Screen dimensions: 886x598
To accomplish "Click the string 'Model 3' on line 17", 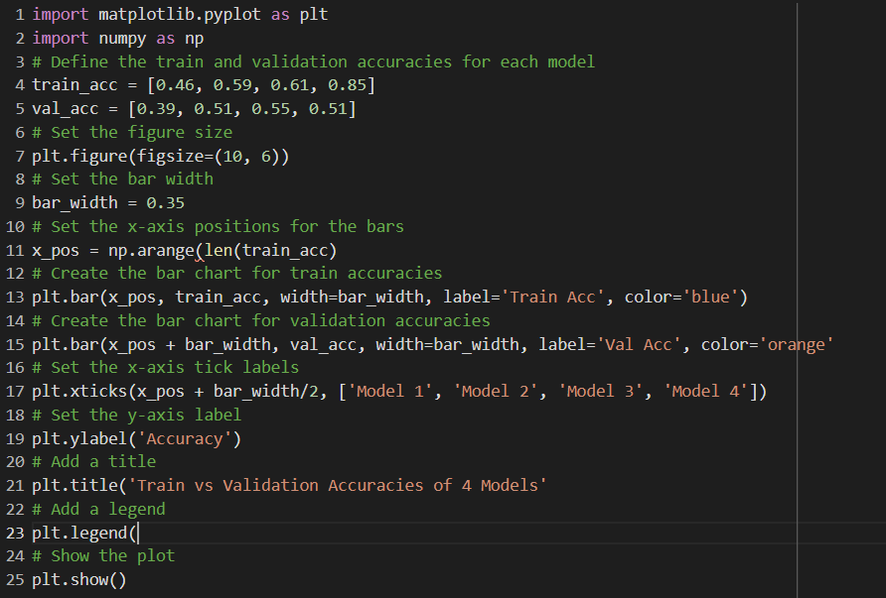I will 600,391.
